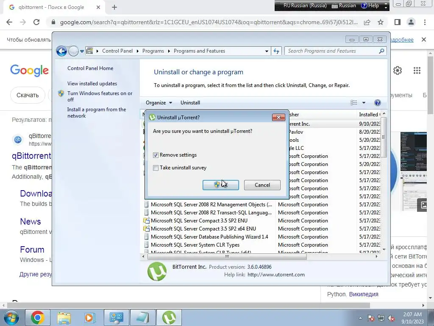
Task: Cancel the µTorrent uninstall dialog
Action: coord(262,185)
